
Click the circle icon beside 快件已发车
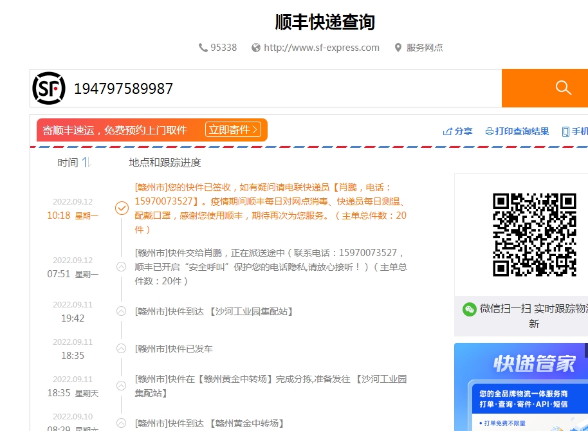coord(121,349)
